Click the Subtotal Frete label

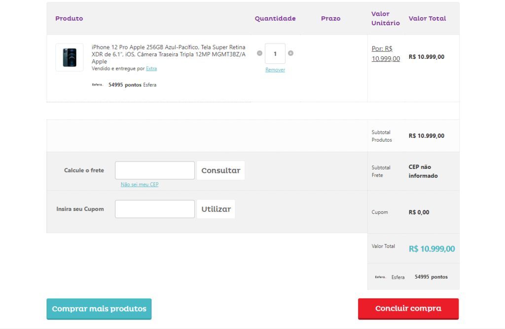[x=381, y=171]
